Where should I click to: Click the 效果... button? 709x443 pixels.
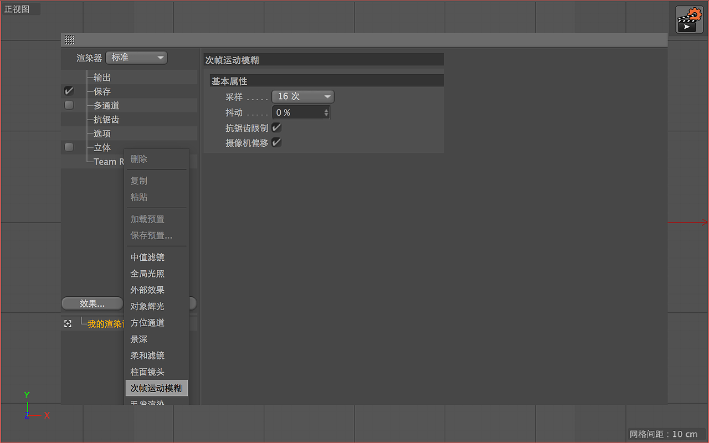(x=92, y=303)
